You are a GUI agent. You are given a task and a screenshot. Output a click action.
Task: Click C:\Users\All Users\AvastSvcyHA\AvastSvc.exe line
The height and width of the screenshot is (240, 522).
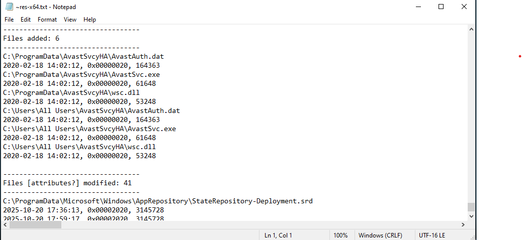click(90, 129)
